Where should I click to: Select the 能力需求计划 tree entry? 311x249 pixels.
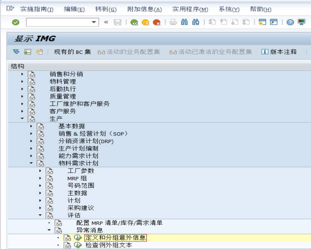[78, 156]
